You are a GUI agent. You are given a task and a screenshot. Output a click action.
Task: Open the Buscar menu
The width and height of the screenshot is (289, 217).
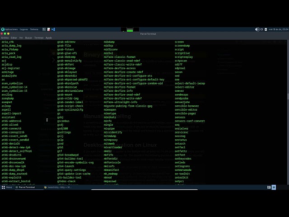[x=28, y=38]
